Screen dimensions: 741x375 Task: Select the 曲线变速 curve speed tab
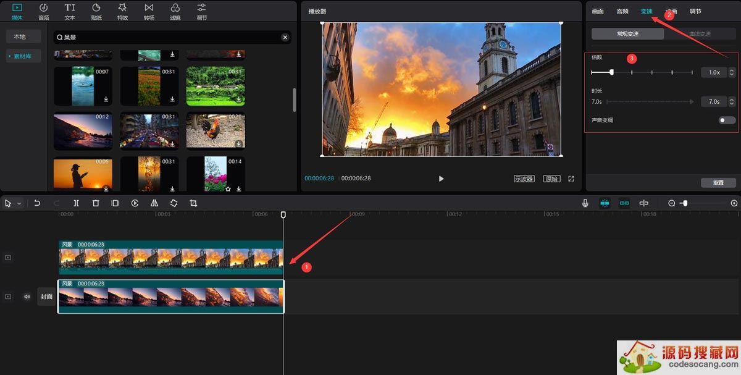[700, 34]
